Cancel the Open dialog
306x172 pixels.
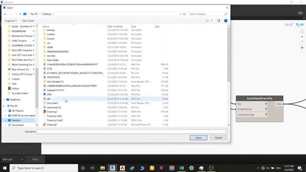(219, 138)
